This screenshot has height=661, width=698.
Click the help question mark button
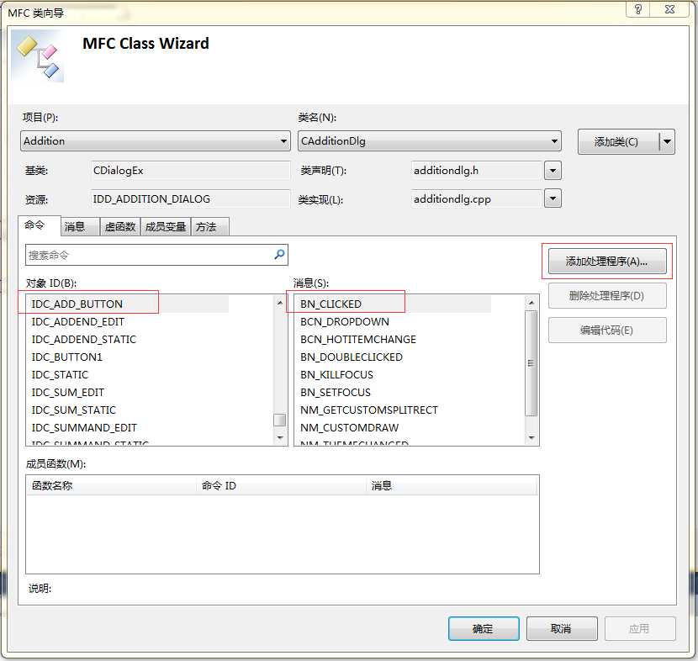638,9
